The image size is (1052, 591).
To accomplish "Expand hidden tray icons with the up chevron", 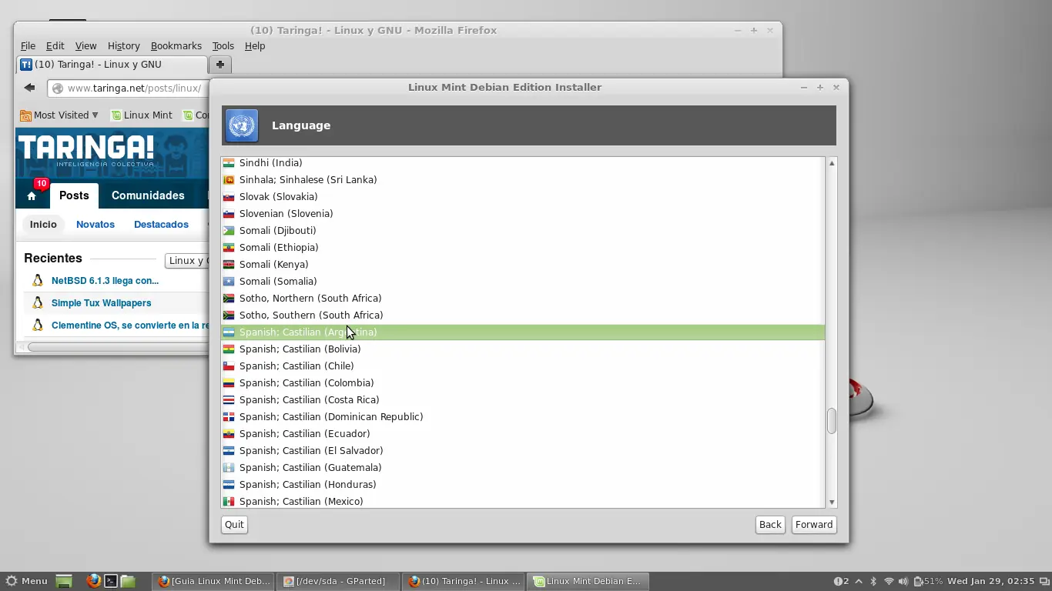I will (x=859, y=581).
